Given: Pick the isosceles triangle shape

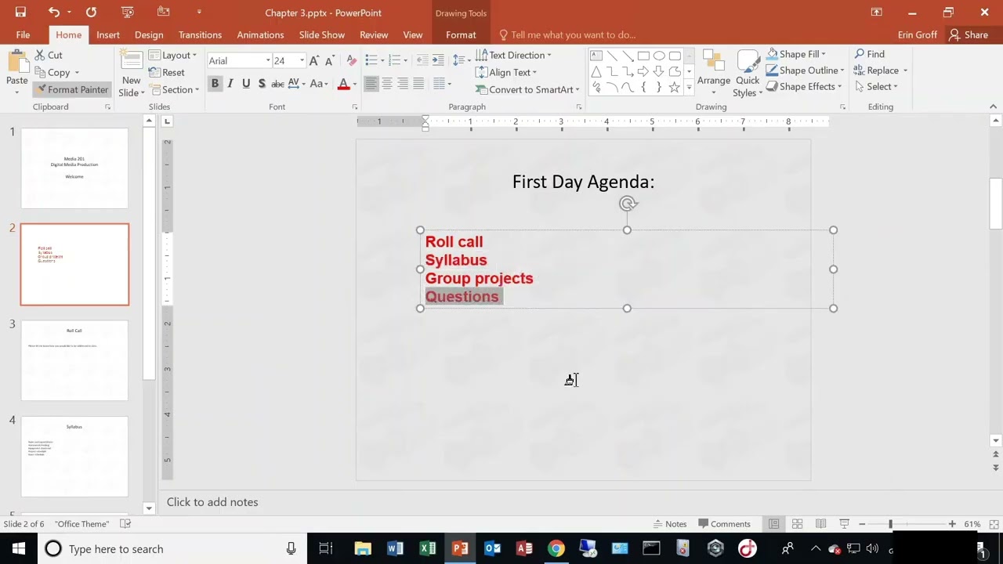Looking at the screenshot, I should [596, 71].
